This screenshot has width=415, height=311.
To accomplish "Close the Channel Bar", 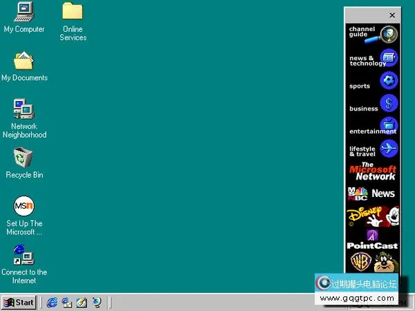I will pyautogui.click(x=392, y=15).
